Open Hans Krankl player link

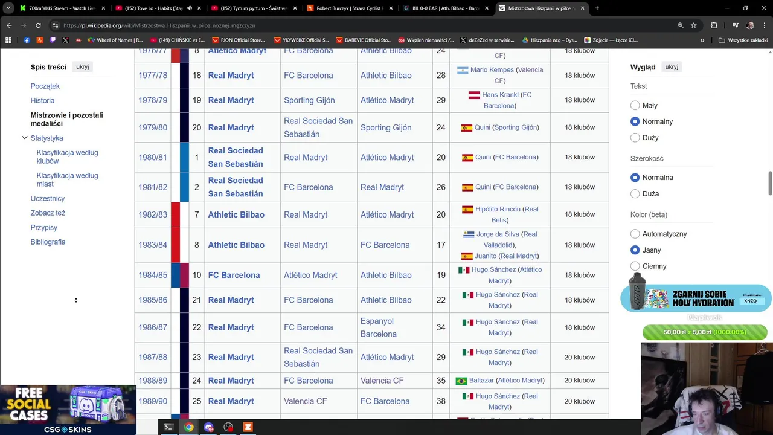click(501, 95)
